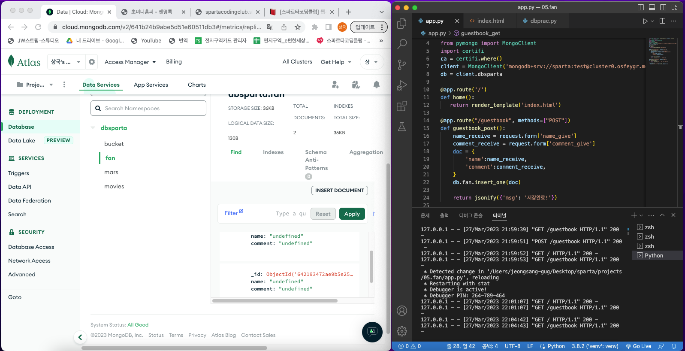Open the Chrome extensions puzzle menu
This screenshot has height=351, width=685.
point(315,27)
